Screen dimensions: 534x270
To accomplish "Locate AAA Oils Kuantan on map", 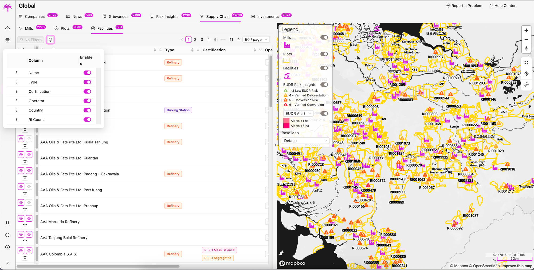I will coord(29,155).
